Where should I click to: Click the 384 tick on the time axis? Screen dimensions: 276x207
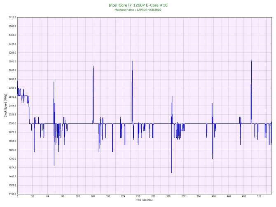(199, 196)
